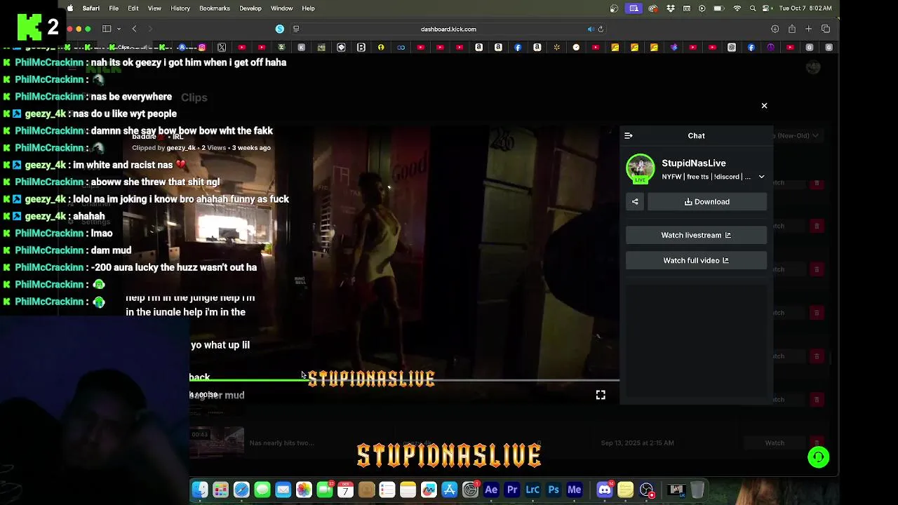The image size is (898, 505).
Task: Show Safari tab overview
Action: point(826,29)
